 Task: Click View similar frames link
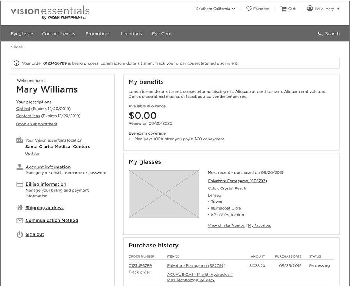(226, 226)
